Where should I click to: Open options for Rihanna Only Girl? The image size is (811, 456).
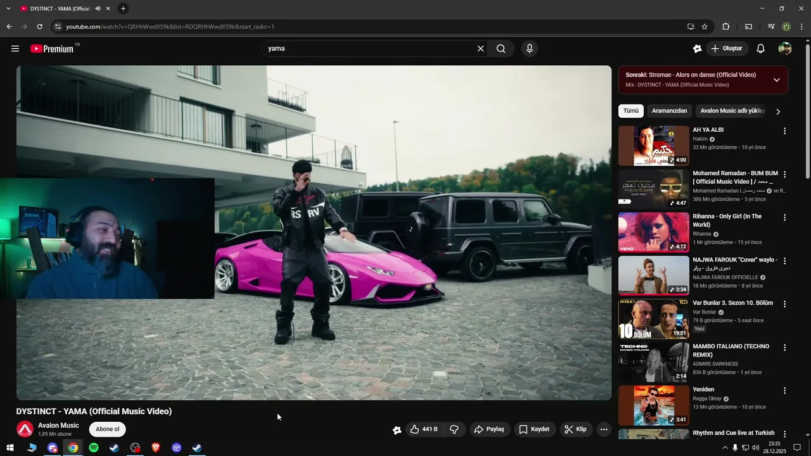(784, 217)
